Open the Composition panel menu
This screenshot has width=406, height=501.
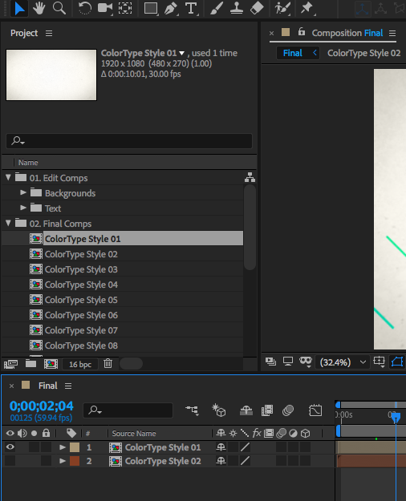pos(392,33)
